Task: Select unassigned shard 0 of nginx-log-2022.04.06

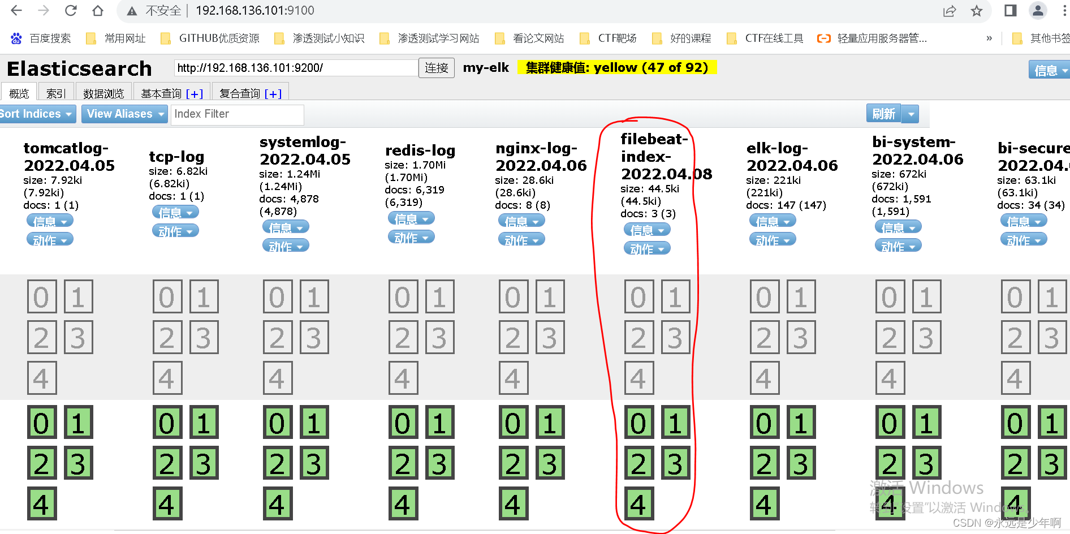Action: (x=514, y=297)
